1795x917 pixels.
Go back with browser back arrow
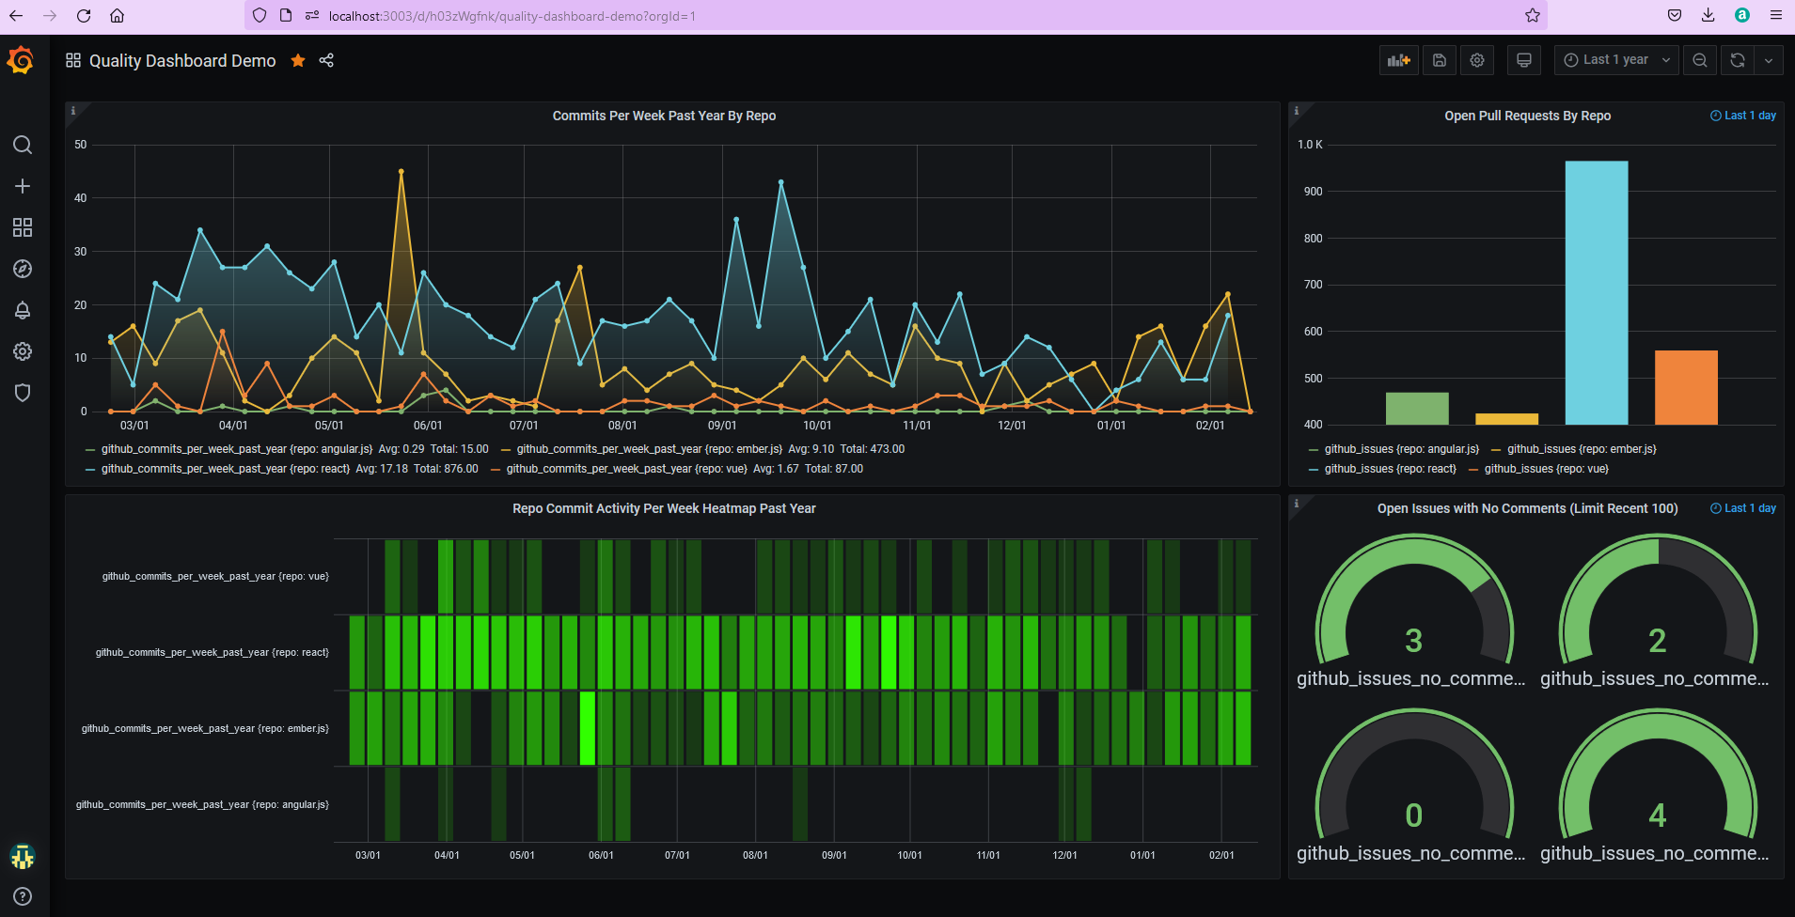16,15
